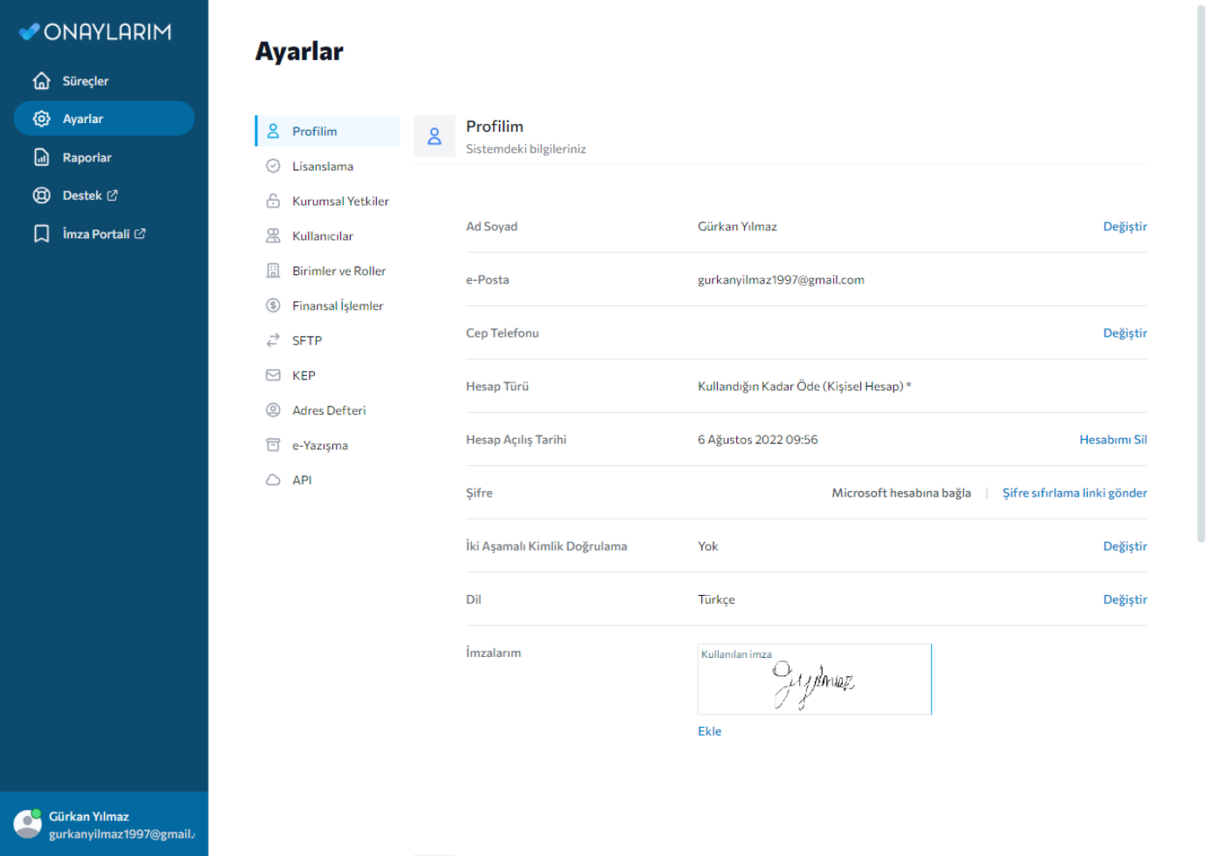The image size is (1210, 856).
Task: Click the API cloud icon
Action: pyautogui.click(x=273, y=480)
